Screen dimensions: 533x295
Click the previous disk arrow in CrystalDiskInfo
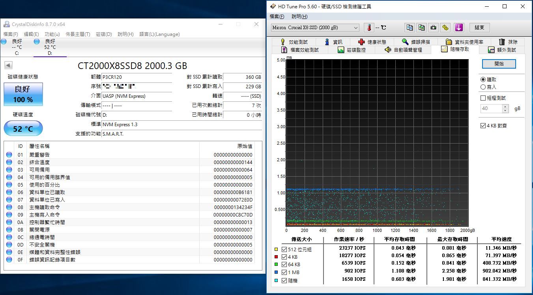click(x=9, y=65)
